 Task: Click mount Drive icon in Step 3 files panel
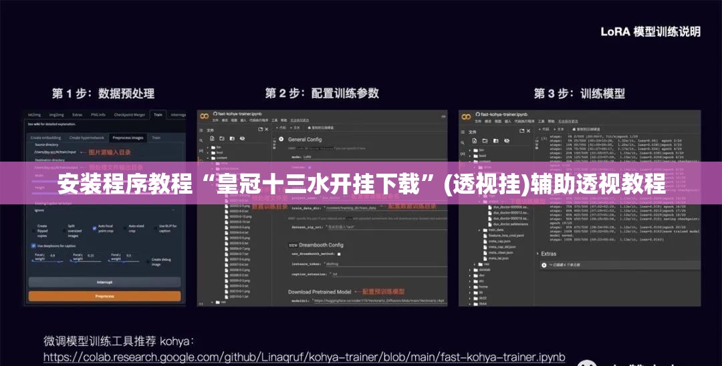pyautogui.click(x=496, y=141)
